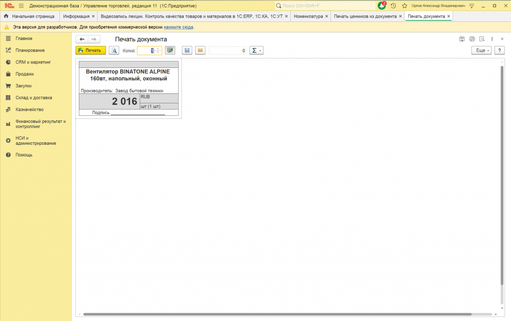Click the vertical scrollbar of the document

click(502, 176)
